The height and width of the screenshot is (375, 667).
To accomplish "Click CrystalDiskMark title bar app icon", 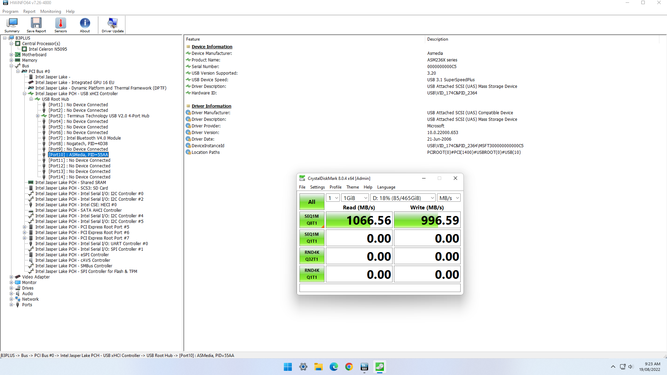I will pos(302,178).
